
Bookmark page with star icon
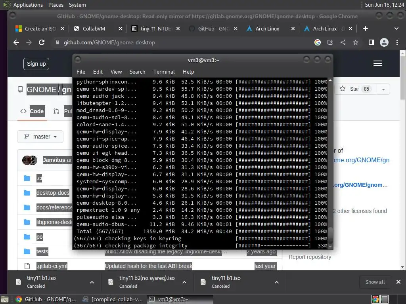[x=356, y=42]
